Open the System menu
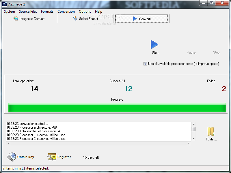 click(10, 12)
